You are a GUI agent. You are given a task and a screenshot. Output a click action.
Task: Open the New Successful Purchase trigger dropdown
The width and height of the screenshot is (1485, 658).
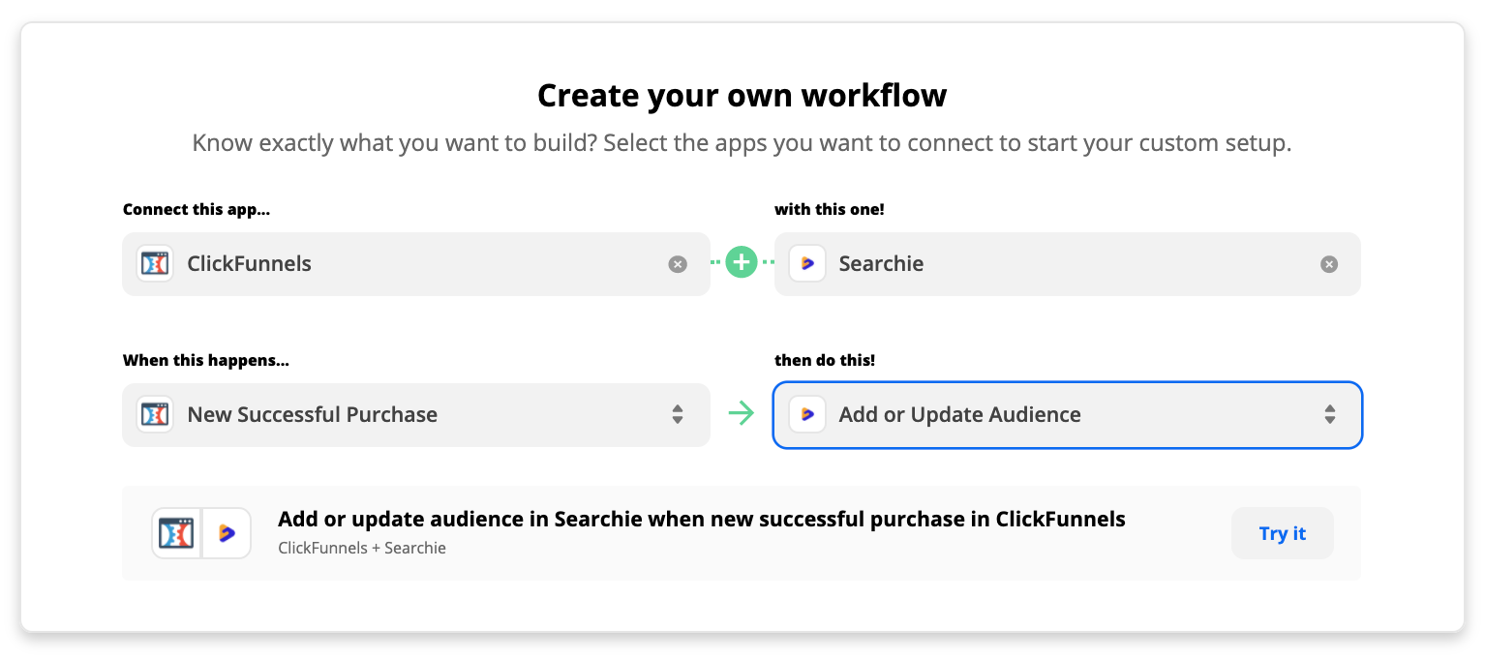click(416, 414)
